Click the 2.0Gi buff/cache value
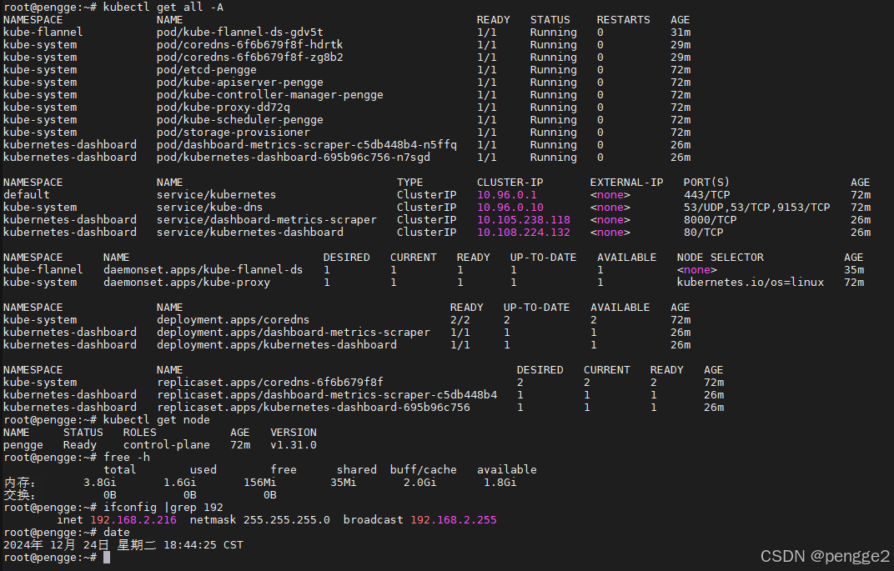The image size is (894, 571). click(x=420, y=483)
